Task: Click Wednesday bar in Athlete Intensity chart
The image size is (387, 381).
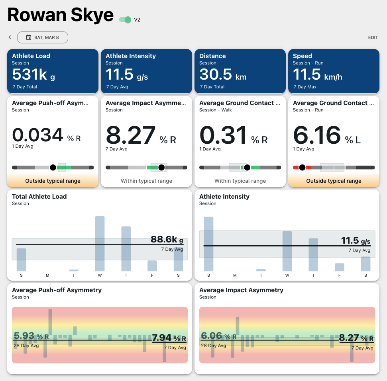Action: [287, 251]
